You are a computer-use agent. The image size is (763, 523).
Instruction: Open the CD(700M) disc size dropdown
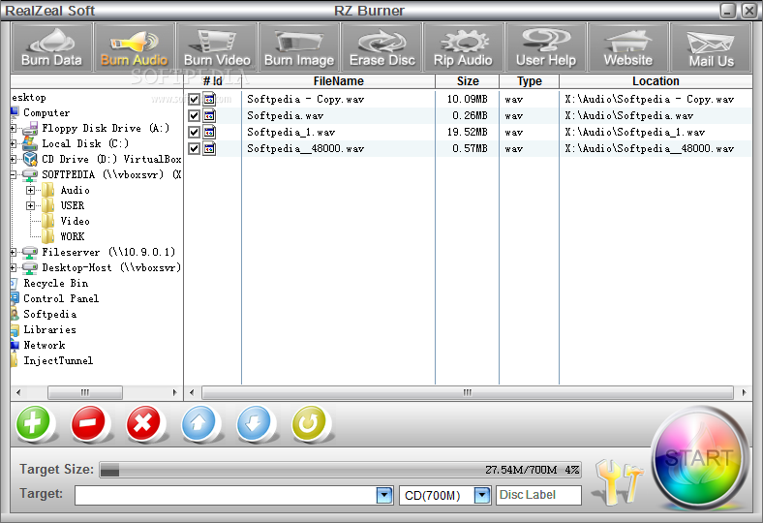click(x=482, y=495)
